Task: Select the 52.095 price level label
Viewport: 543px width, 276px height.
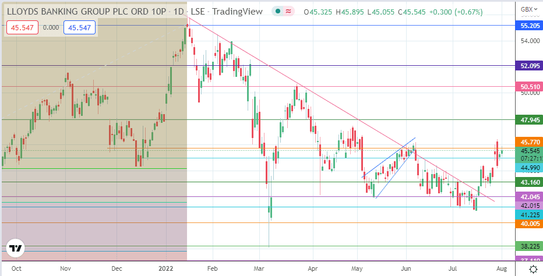Action: click(529, 65)
